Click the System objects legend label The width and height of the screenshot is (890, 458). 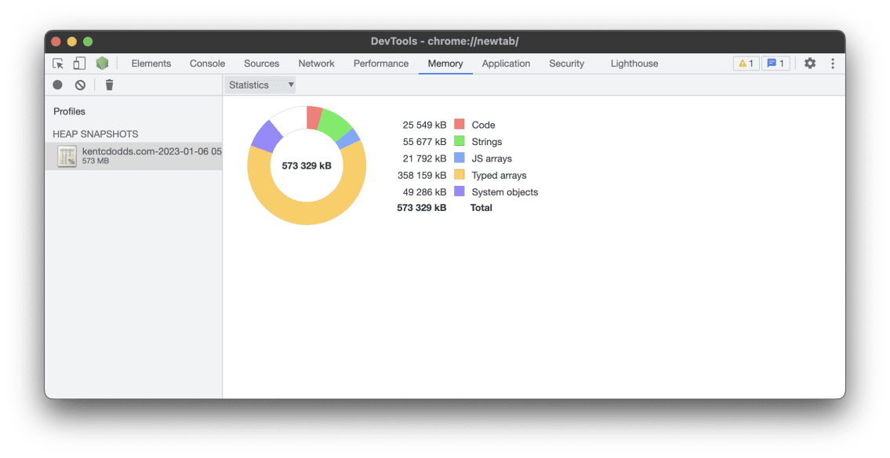[x=505, y=192]
